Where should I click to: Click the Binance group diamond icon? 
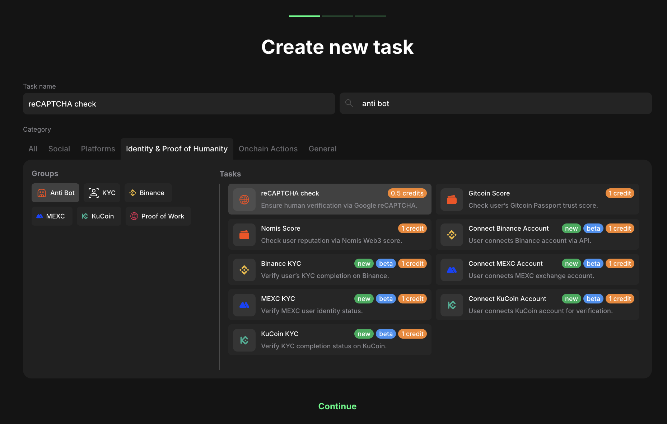133,193
